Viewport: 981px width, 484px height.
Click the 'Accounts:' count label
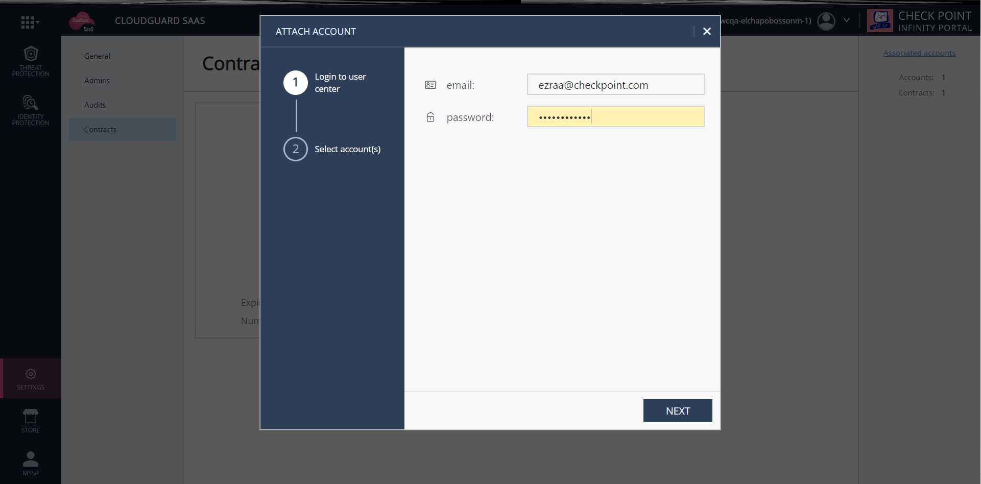coord(916,78)
